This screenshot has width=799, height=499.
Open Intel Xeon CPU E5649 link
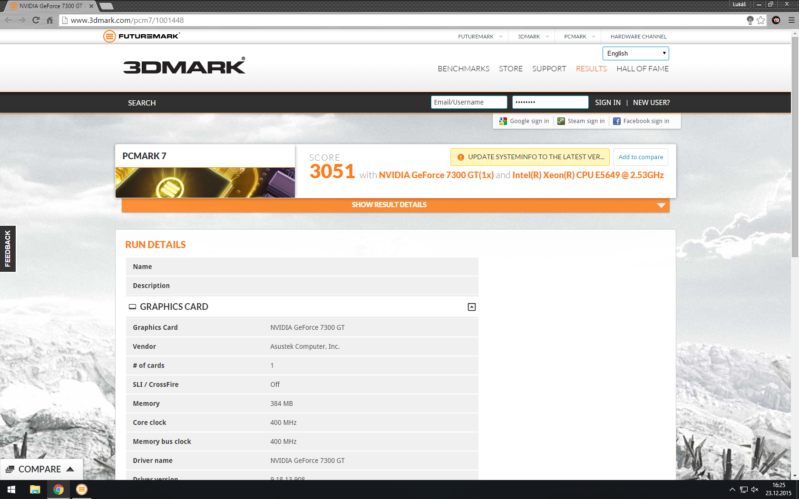tap(588, 175)
